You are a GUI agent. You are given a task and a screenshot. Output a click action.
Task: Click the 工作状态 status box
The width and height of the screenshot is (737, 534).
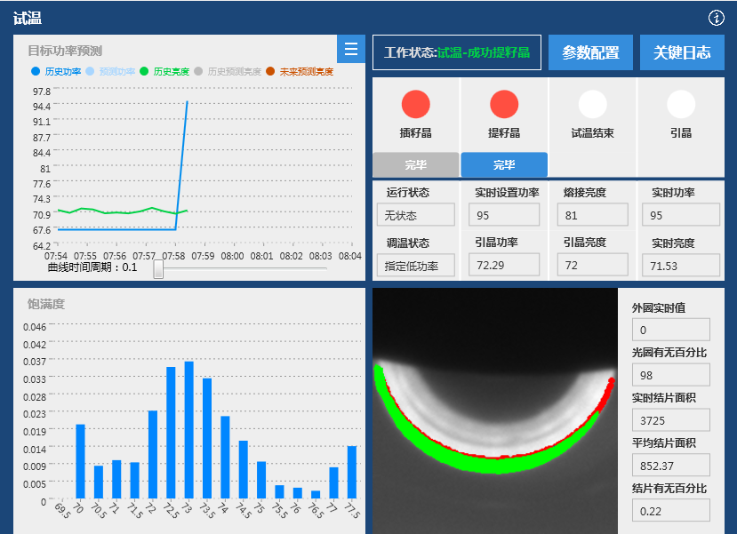tap(456, 52)
